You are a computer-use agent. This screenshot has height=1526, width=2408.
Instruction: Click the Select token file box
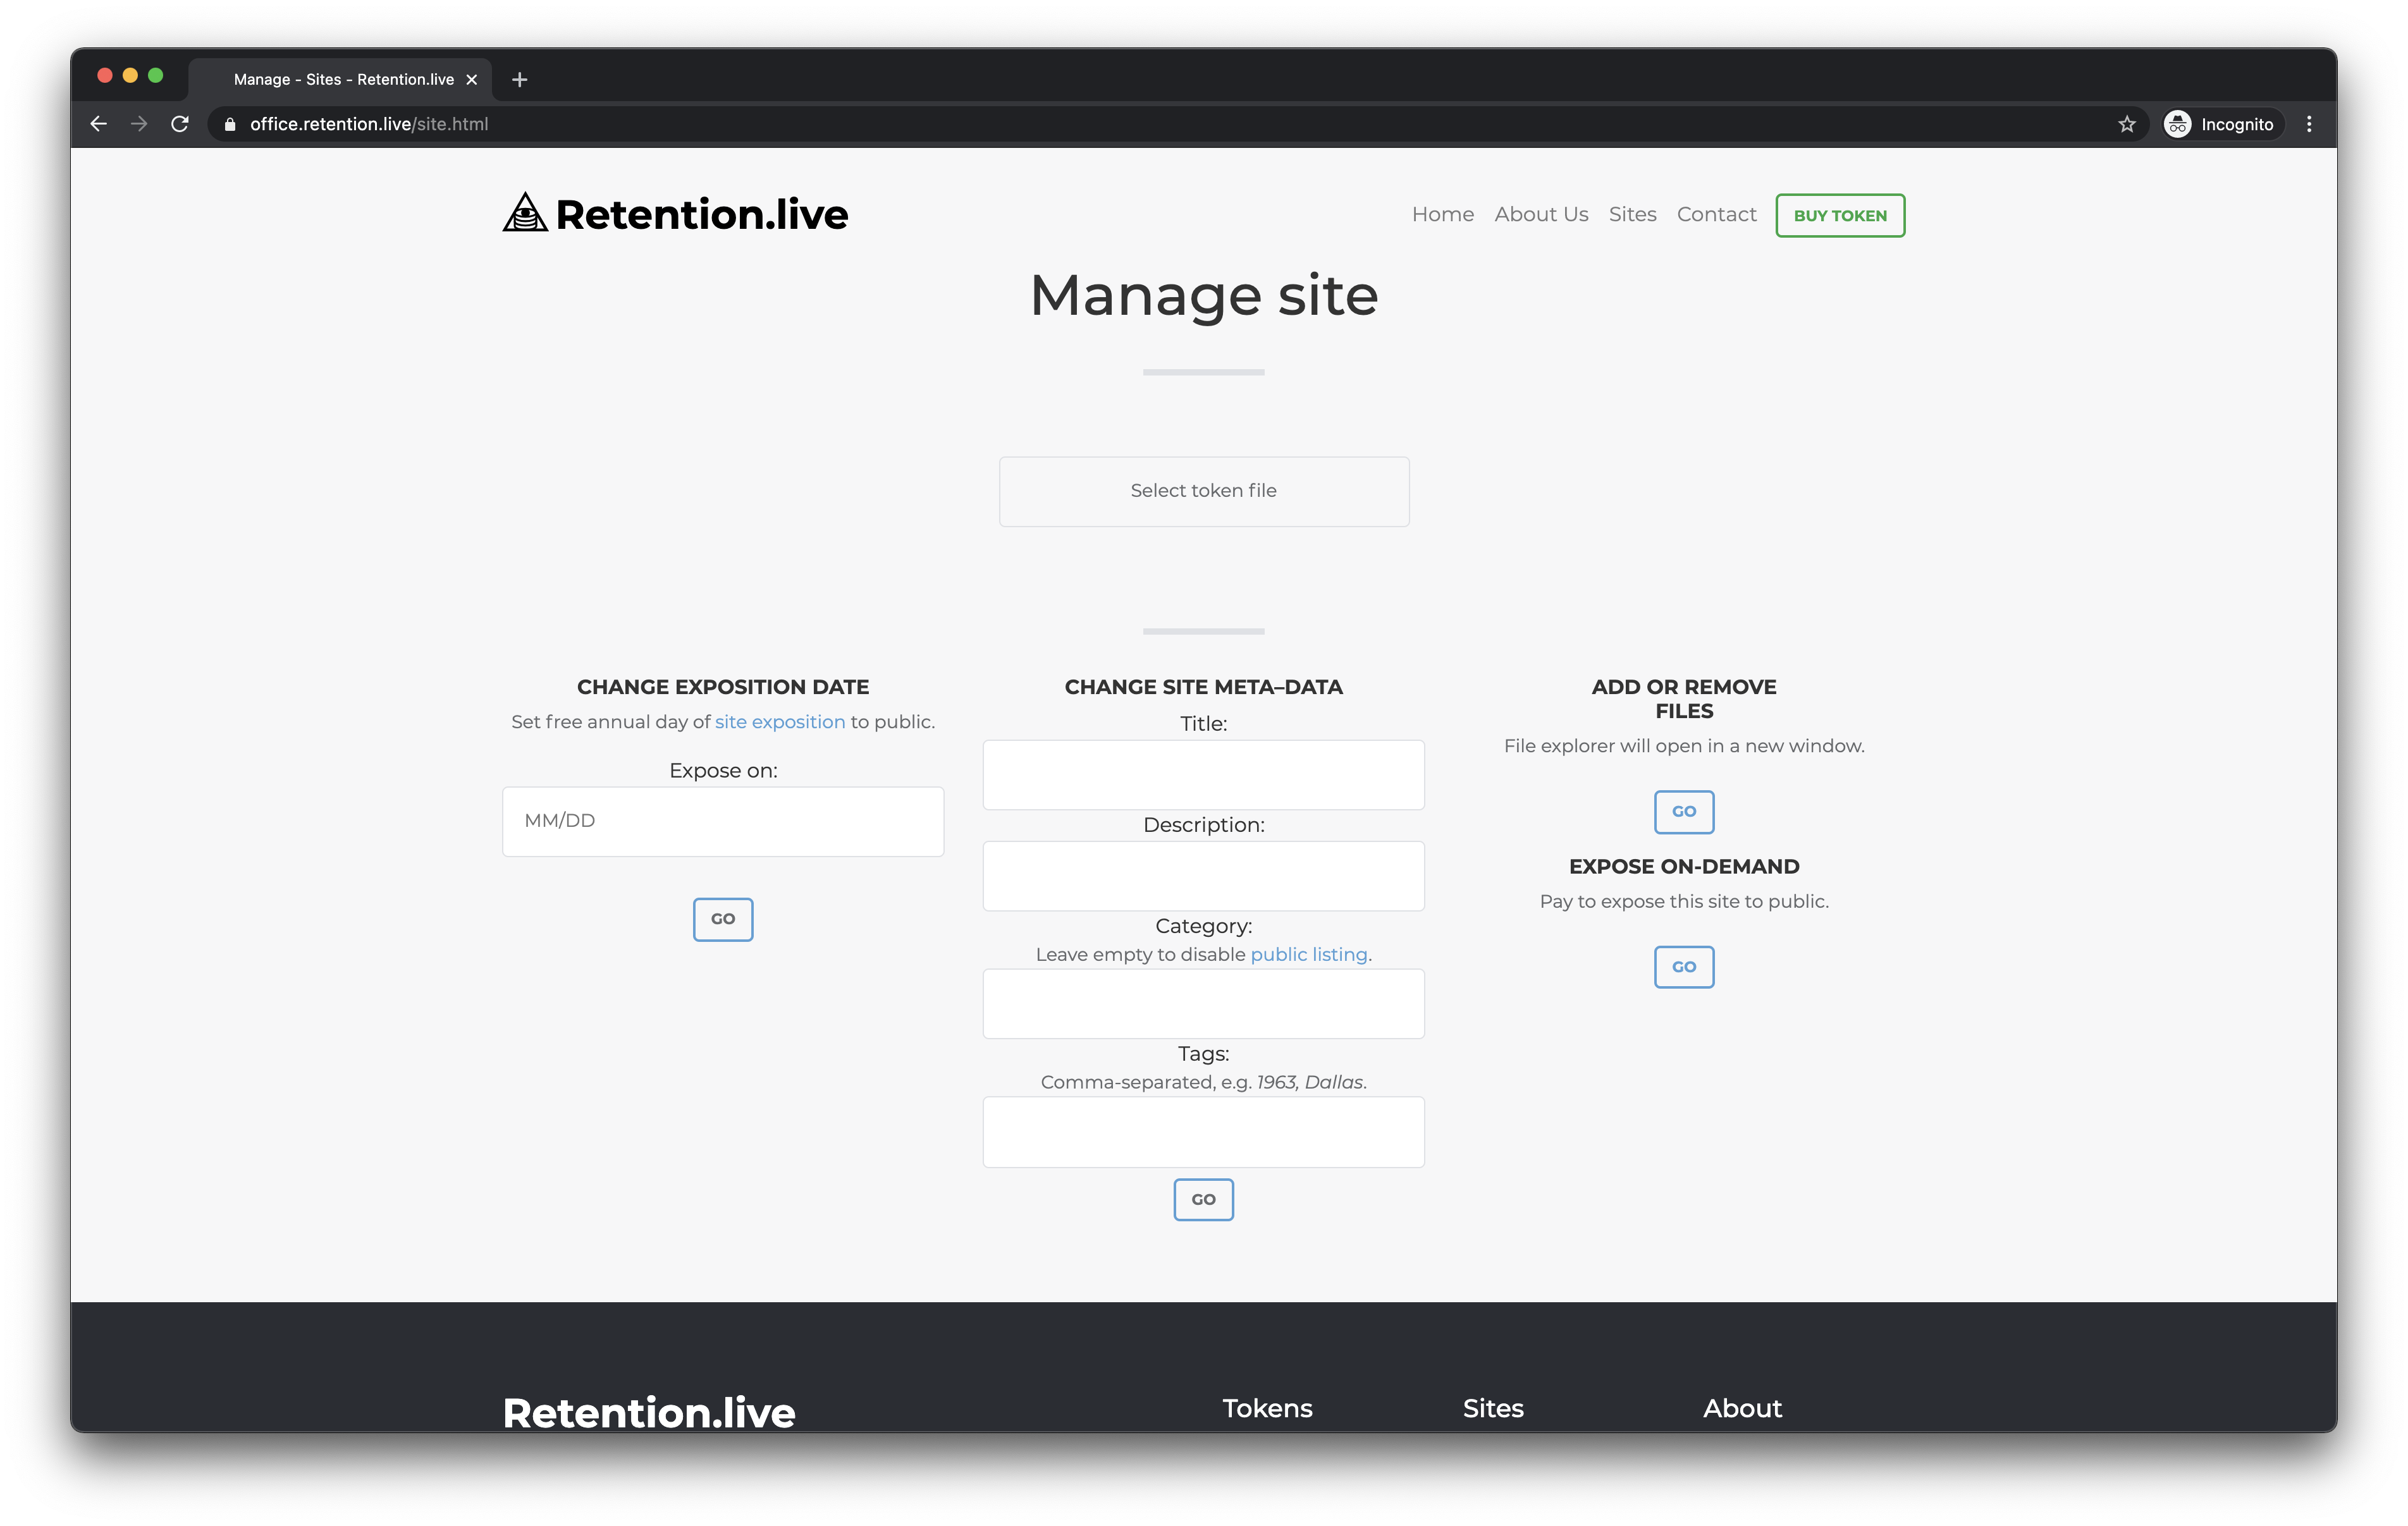[x=1203, y=491]
